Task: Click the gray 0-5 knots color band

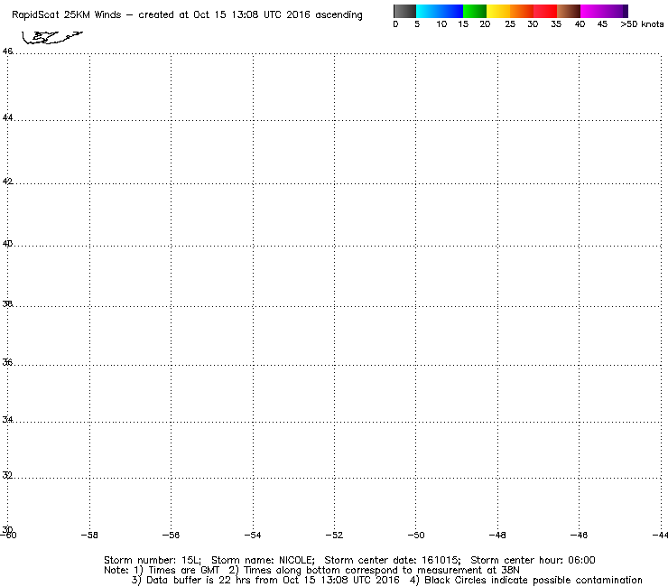Action: point(404,11)
